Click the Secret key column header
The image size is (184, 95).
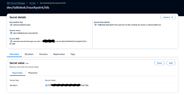coord(14,80)
